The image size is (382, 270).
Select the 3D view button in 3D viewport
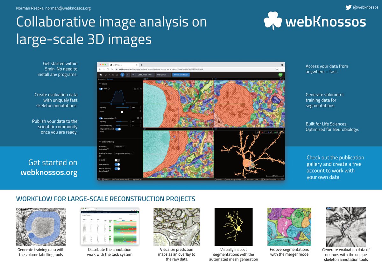tap(258, 132)
